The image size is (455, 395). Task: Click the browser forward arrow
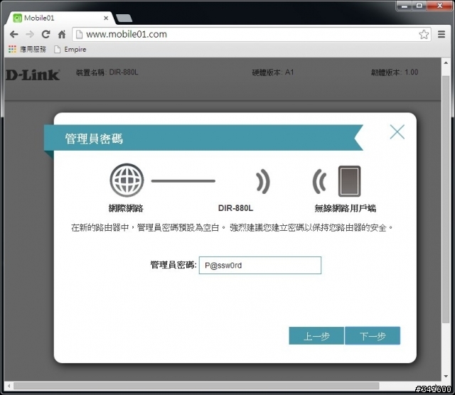click(30, 35)
